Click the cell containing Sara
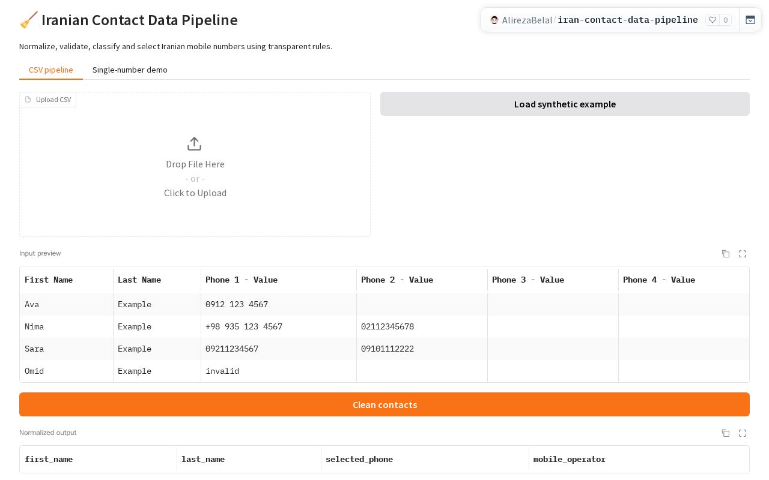This screenshot has width=769, height=480. 67,349
